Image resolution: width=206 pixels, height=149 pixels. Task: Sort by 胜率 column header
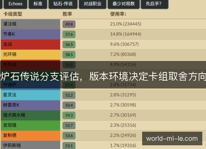[x=67, y=14]
